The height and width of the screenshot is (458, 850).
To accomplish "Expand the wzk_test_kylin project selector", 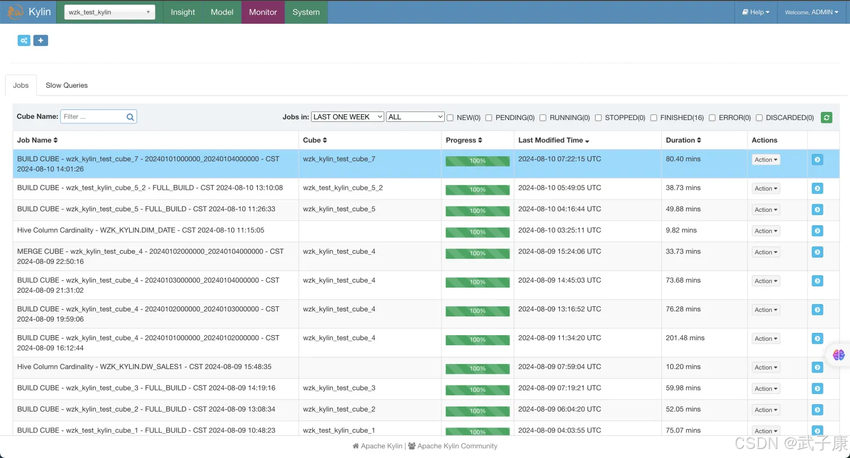I will [109, 12].
